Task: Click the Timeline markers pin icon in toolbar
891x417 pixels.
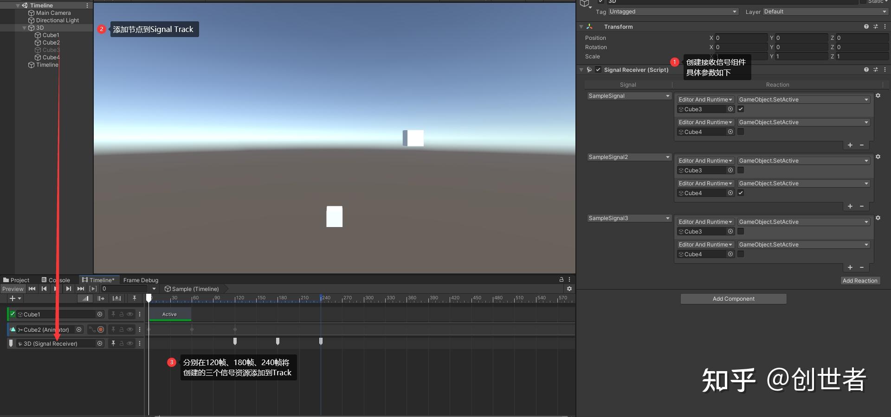Action: click(x=135, y=298)
